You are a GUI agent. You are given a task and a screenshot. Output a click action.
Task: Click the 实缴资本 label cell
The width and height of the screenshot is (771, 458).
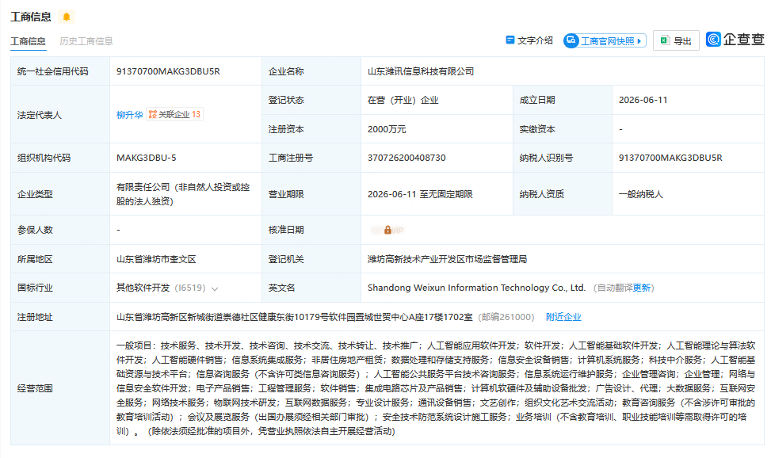coord(563,129)
